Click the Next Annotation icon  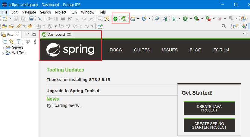click(39, 26)
